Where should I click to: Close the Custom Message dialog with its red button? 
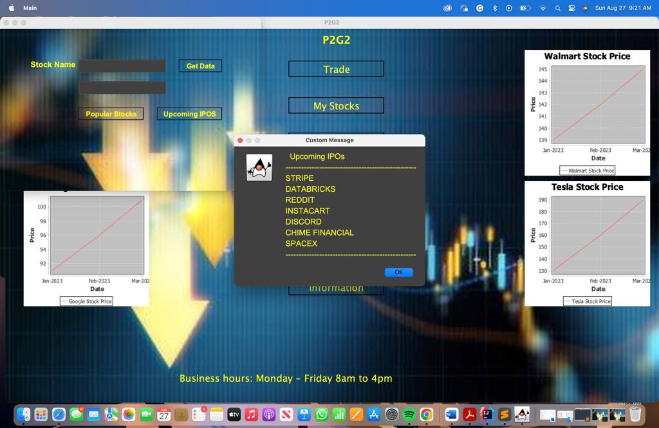240,140
